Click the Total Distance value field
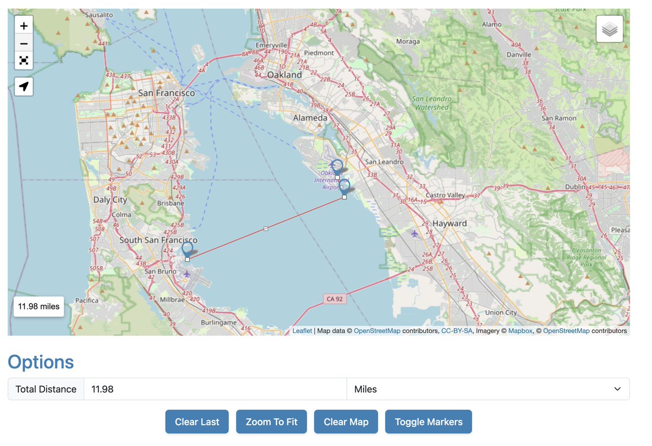652x446 pixels. tap(215, 389)
